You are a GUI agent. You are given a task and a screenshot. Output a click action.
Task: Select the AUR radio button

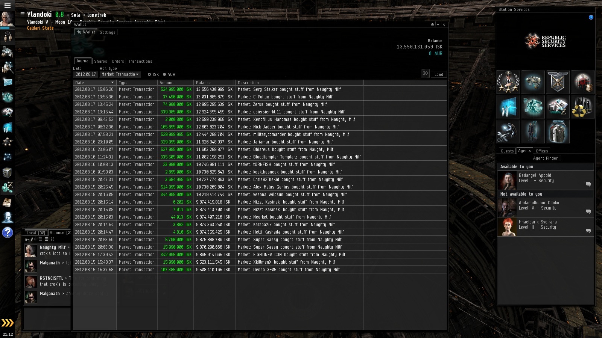(x=164, y=74)
